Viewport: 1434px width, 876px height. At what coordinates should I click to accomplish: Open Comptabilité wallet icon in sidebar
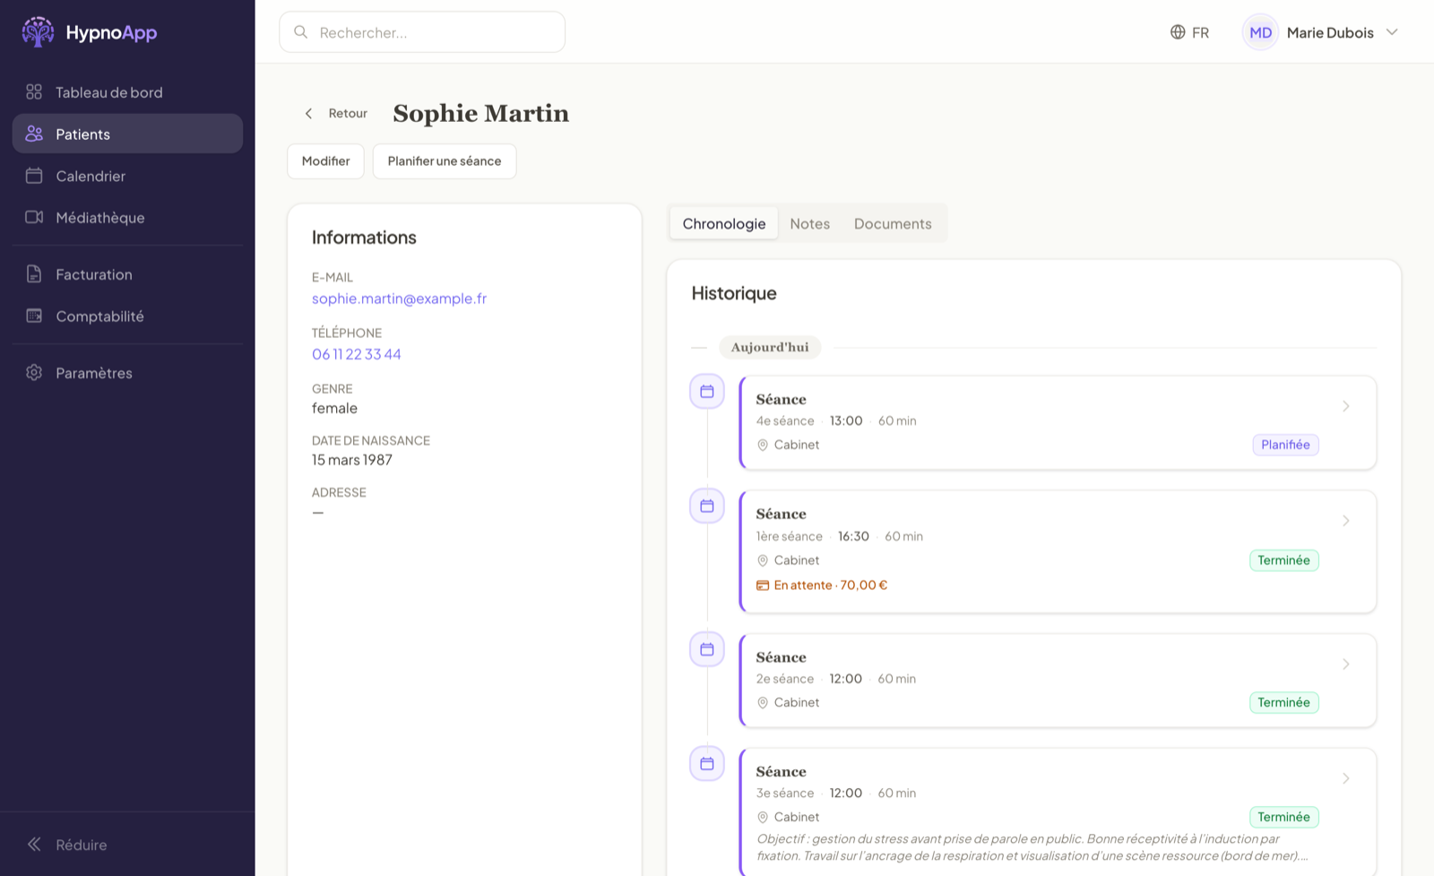click(x=34, y=316)
